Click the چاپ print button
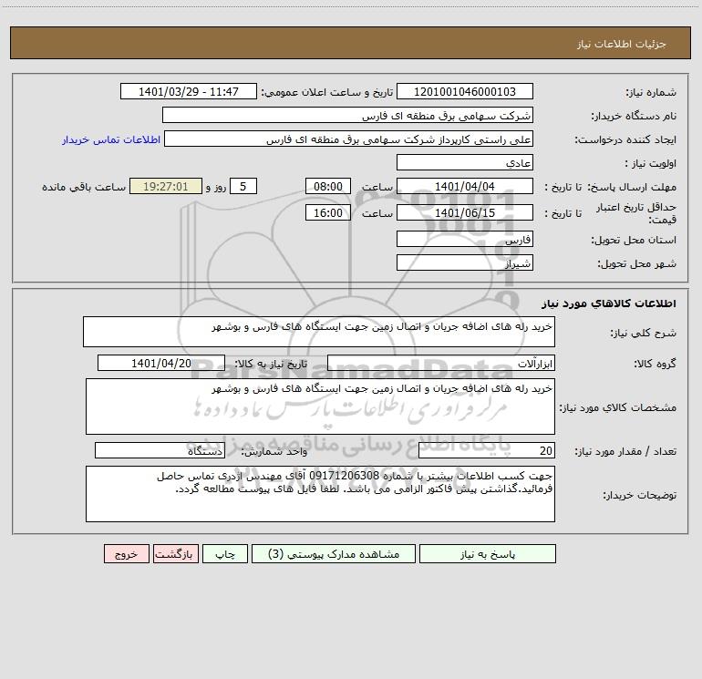The image size is (702, 679). click(225, 554)
